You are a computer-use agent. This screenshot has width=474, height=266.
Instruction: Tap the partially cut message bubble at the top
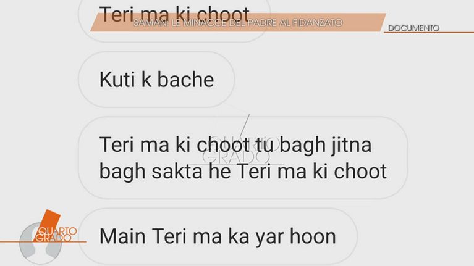pos(174,20)
